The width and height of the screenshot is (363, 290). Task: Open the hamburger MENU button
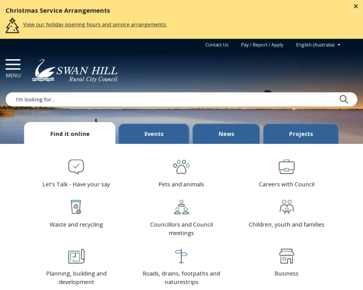coord(13,68)
